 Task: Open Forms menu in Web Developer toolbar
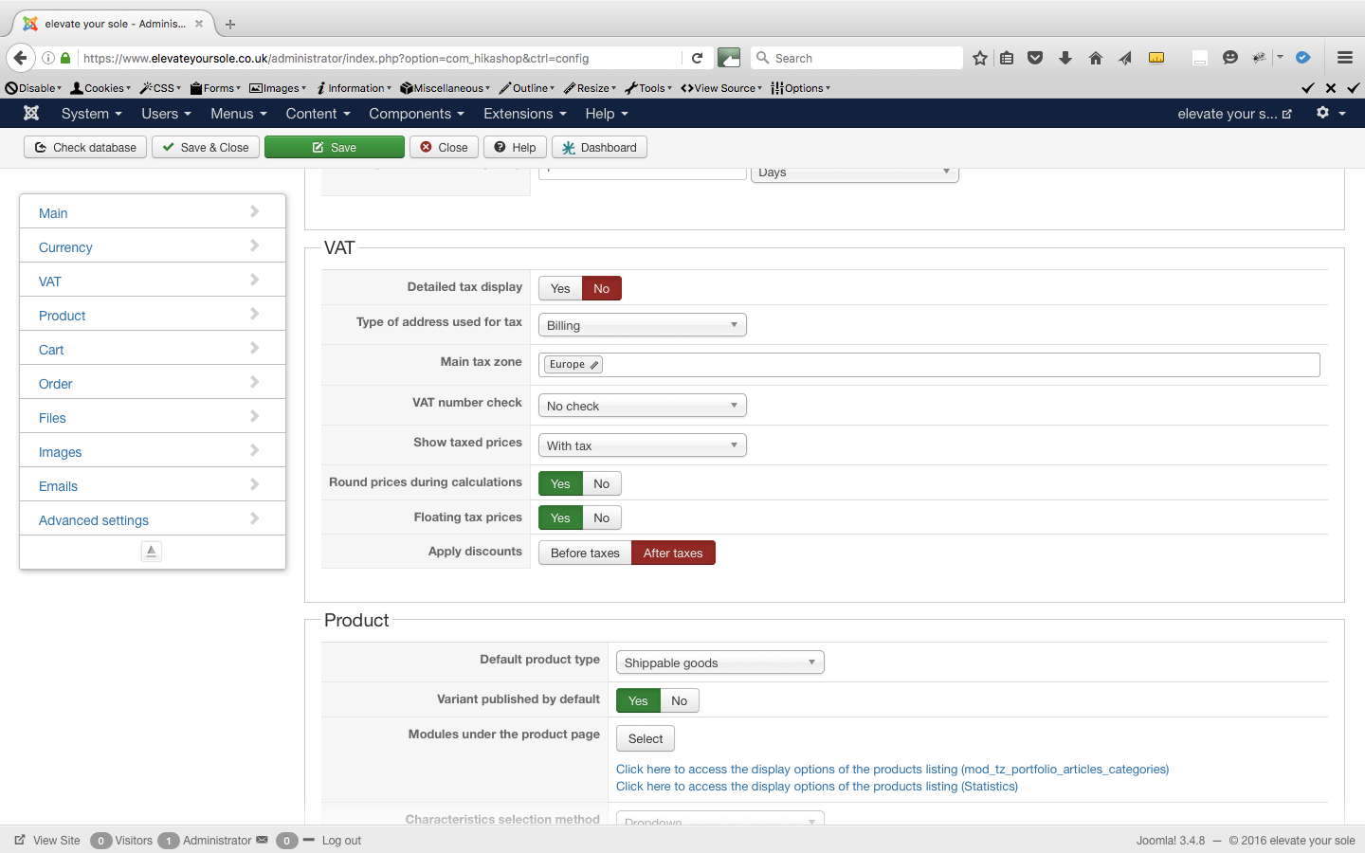(215, 88)
